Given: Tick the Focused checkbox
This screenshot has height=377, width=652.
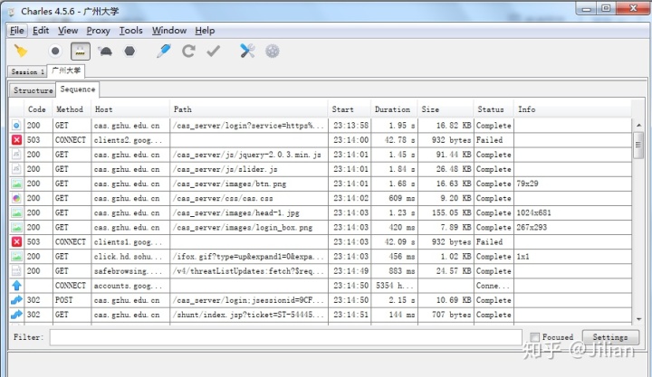Looking at the screenshot, I should (x=535, y=337).
